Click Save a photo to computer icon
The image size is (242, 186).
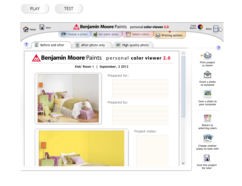coord(208,94)
